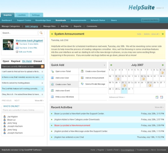Image resolution: width=168 pixels, height=153 pixels.
Task: Expand ticket 'Okay, this is it'
Action: [42, 94]
